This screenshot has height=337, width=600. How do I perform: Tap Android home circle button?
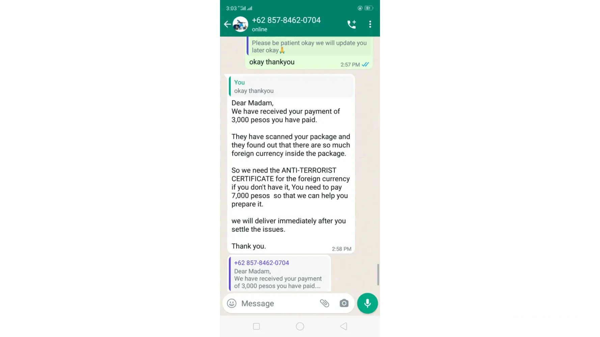(300, 326)
